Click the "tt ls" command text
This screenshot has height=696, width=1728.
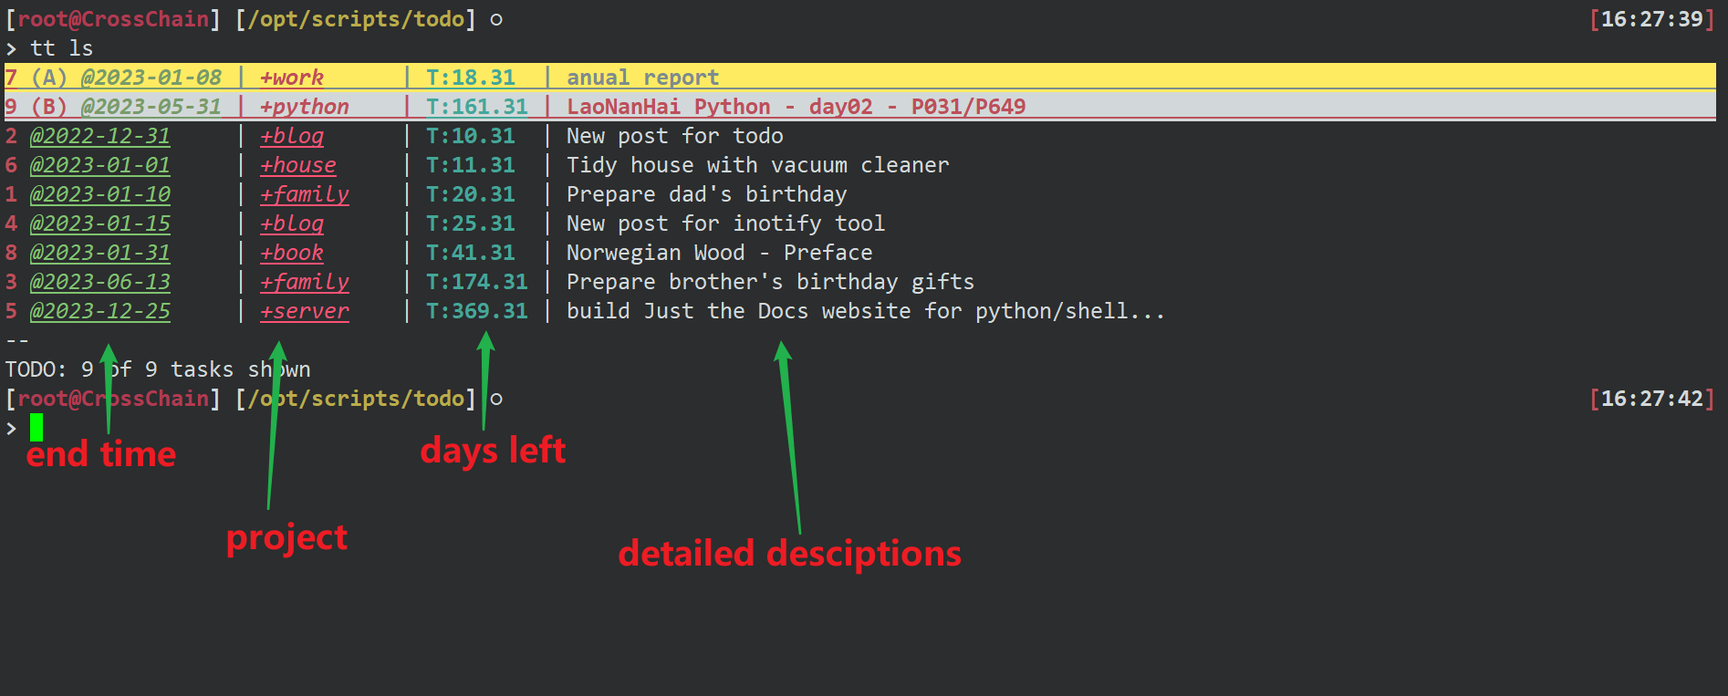(62, 48)
